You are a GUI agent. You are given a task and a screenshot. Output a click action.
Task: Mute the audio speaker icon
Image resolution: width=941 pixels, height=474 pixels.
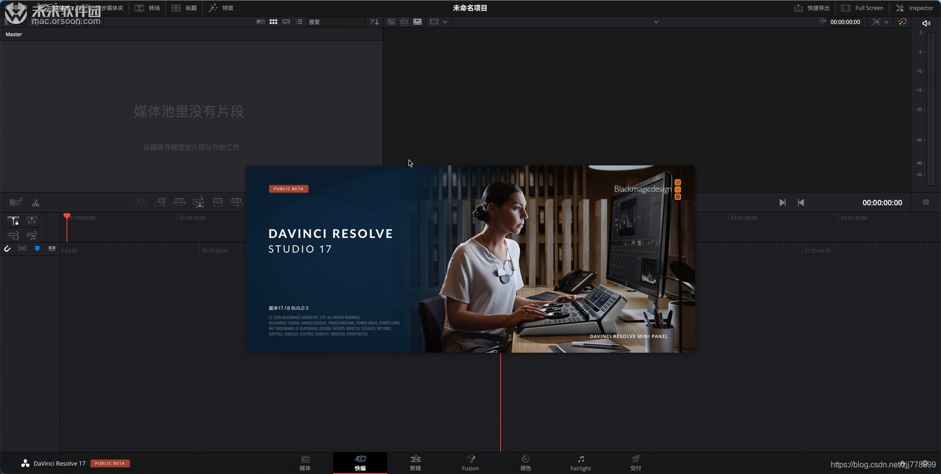pyautogui.click(x=926, y=23)
